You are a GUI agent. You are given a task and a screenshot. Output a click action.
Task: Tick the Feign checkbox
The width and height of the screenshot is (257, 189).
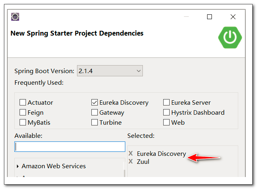(x=23, y=112)
